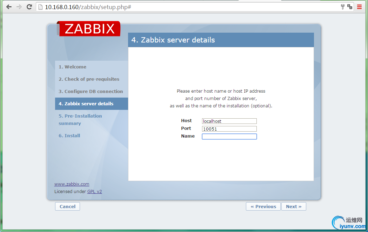Click the '4. Zabbix server details' heading
368x232 pixels.
[173, 40]
